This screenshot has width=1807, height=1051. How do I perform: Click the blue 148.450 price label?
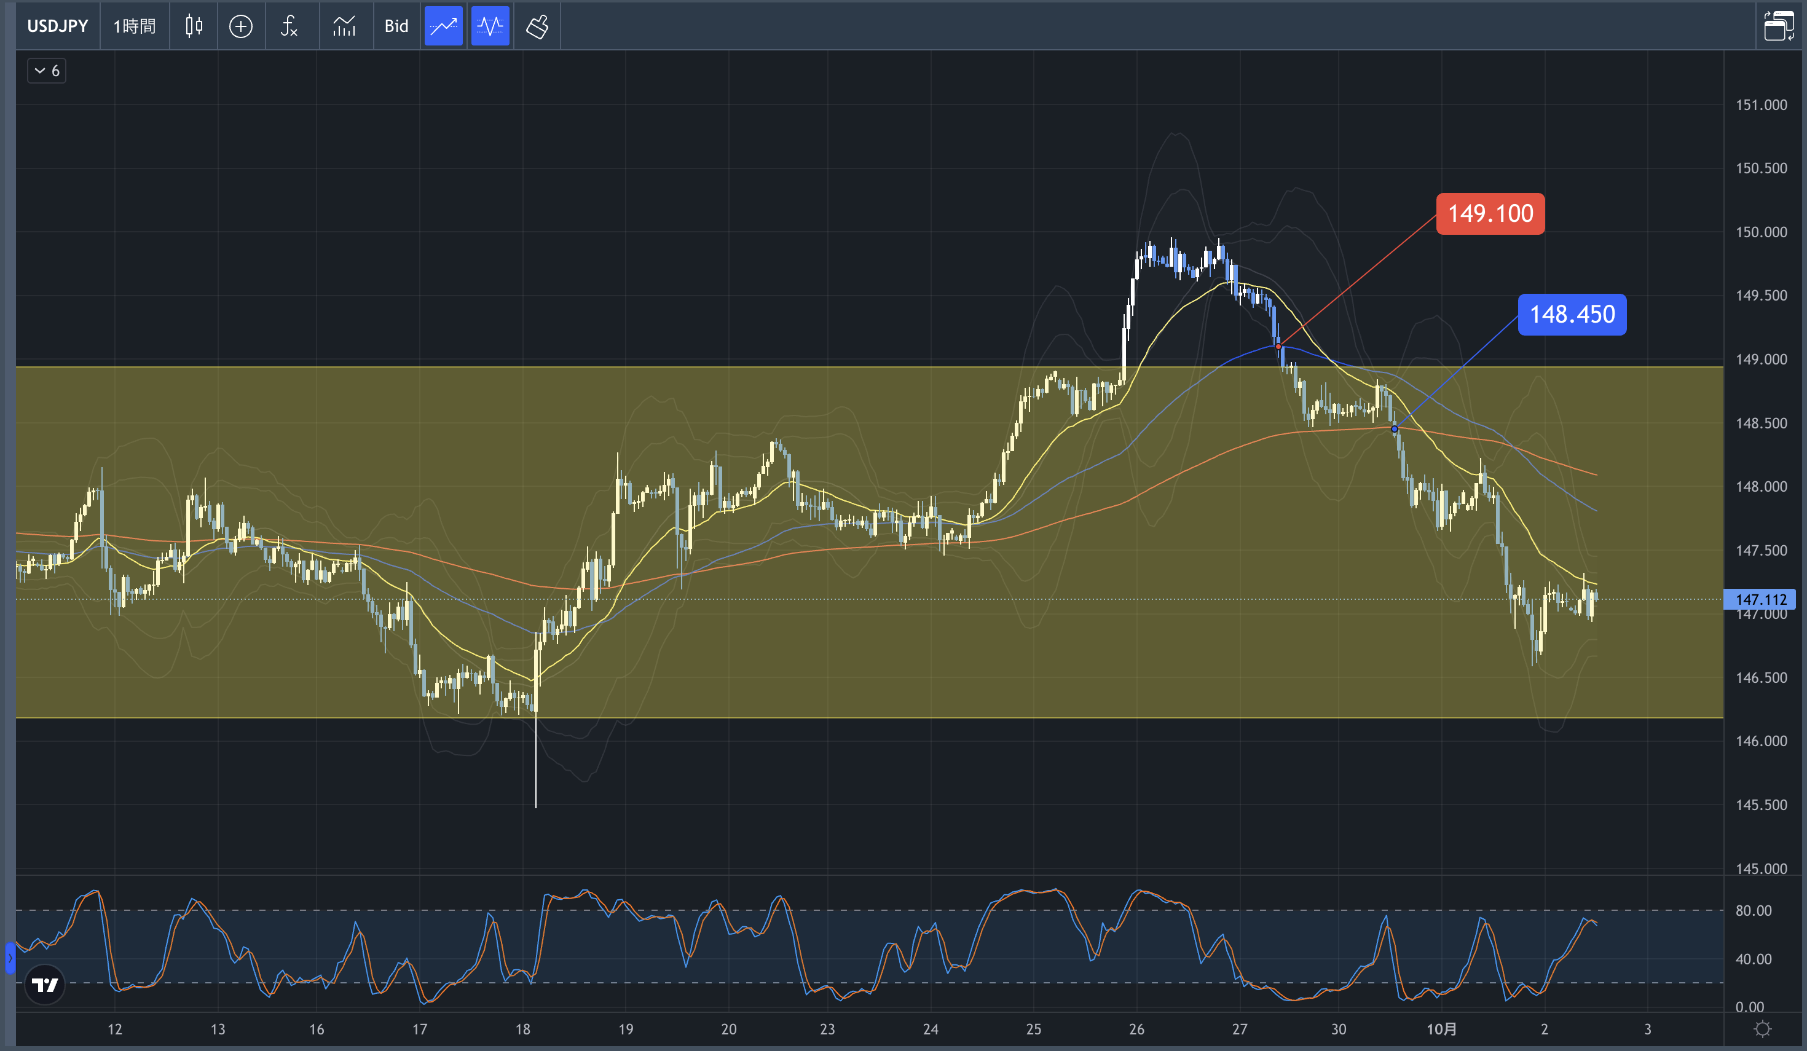[x=1572, y=315]
